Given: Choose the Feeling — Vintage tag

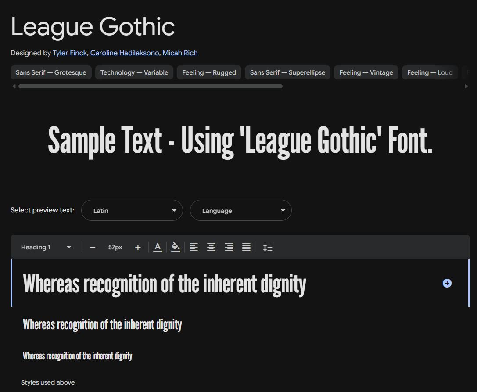Looking at the screenshot, I should pos(366,72).
